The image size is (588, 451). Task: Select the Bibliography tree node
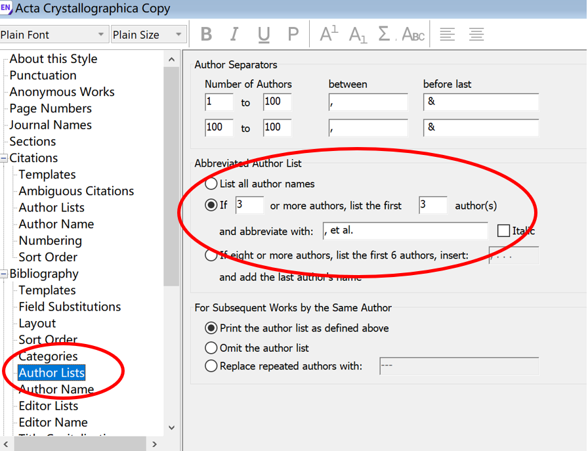(44, 274)
